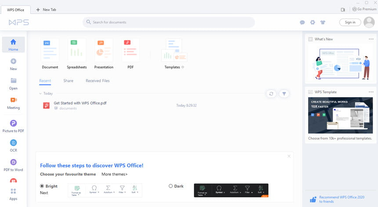Viewport: 378px width, 207px height.
Task: Open a New Tab
Action: tap(46, 10)
